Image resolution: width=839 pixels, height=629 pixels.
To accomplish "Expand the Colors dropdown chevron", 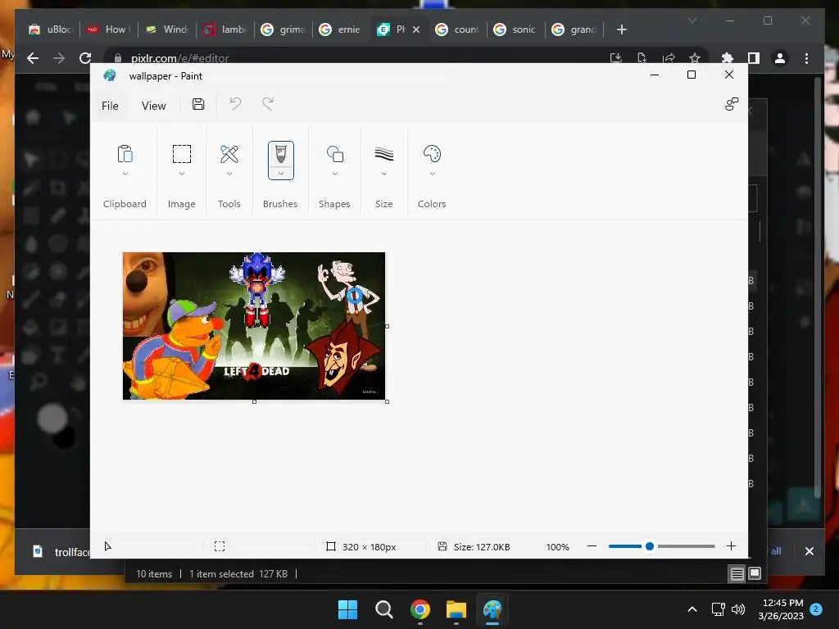I will pyautogui.click(x=432, y=174).
